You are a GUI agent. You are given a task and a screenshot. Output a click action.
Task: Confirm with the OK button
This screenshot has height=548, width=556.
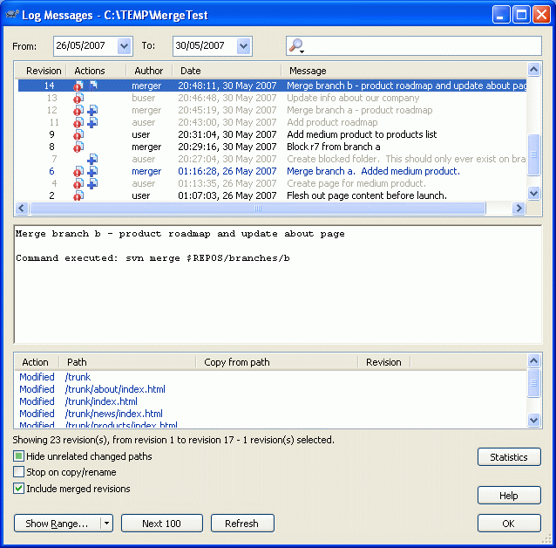(509, 524)
